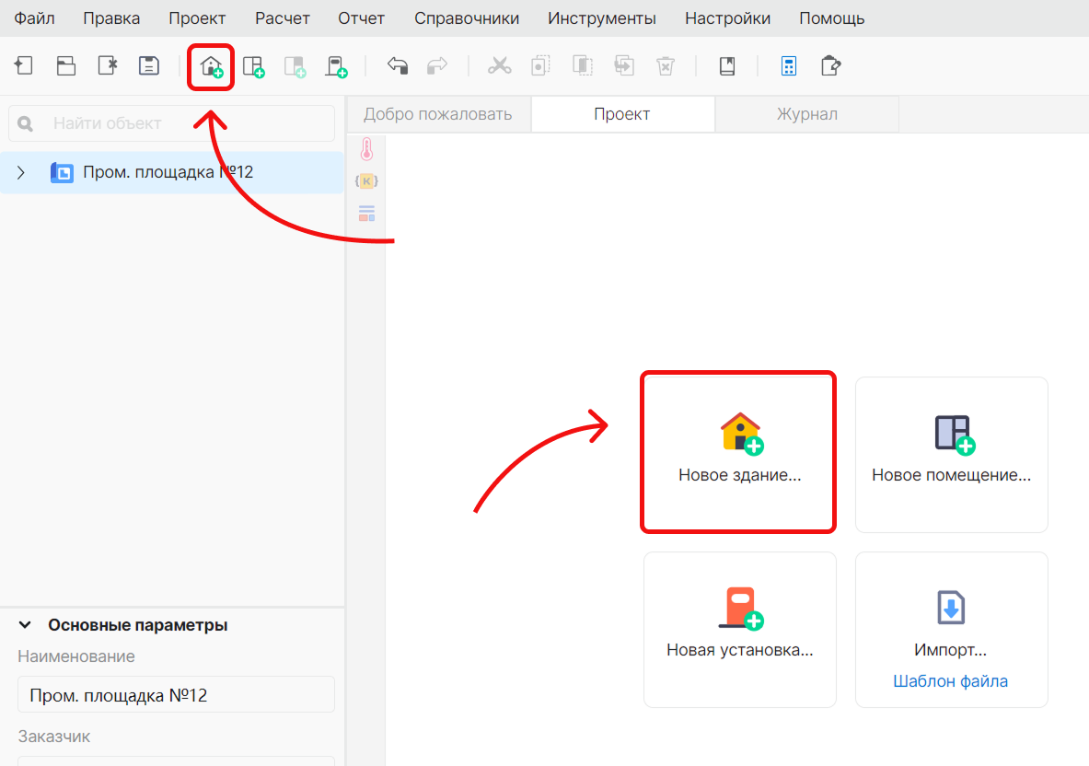Click the redo arrow toolbar icon

pos(437,66)
